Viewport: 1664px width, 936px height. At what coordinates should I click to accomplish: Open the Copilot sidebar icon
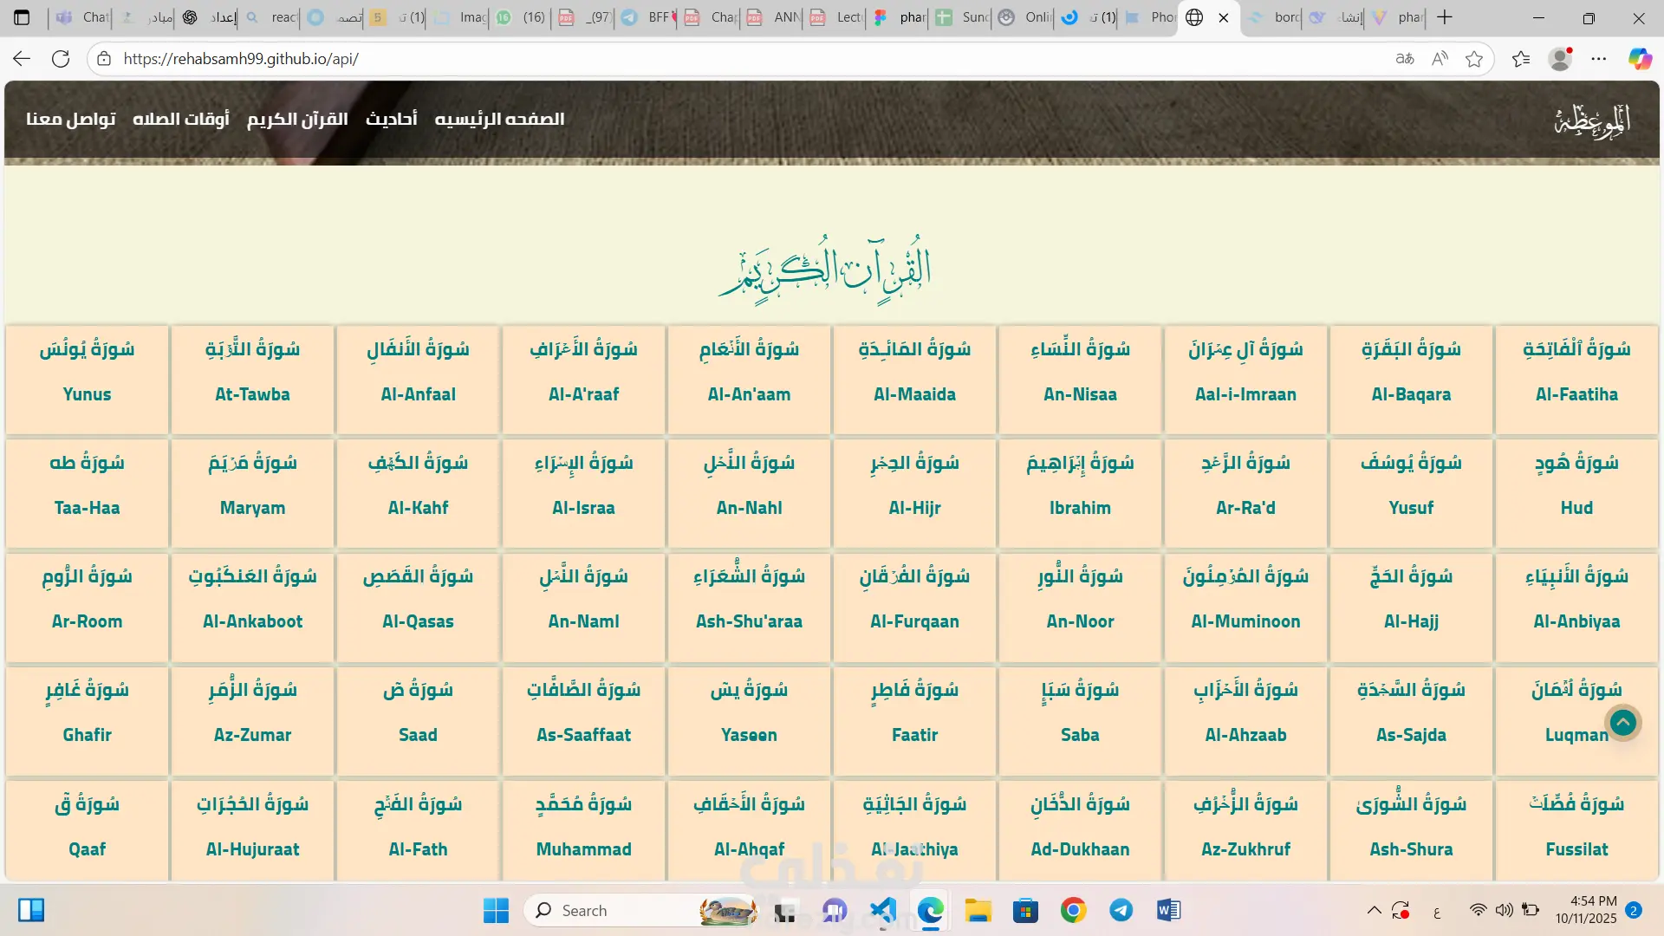point(1639,59)
